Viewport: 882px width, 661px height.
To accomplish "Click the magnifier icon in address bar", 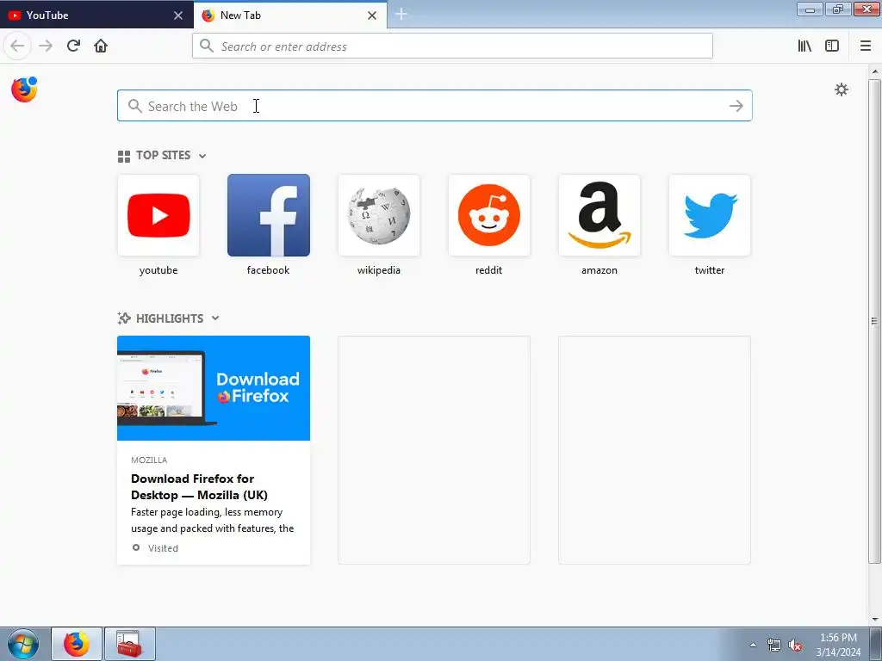I will click(207, 46).
